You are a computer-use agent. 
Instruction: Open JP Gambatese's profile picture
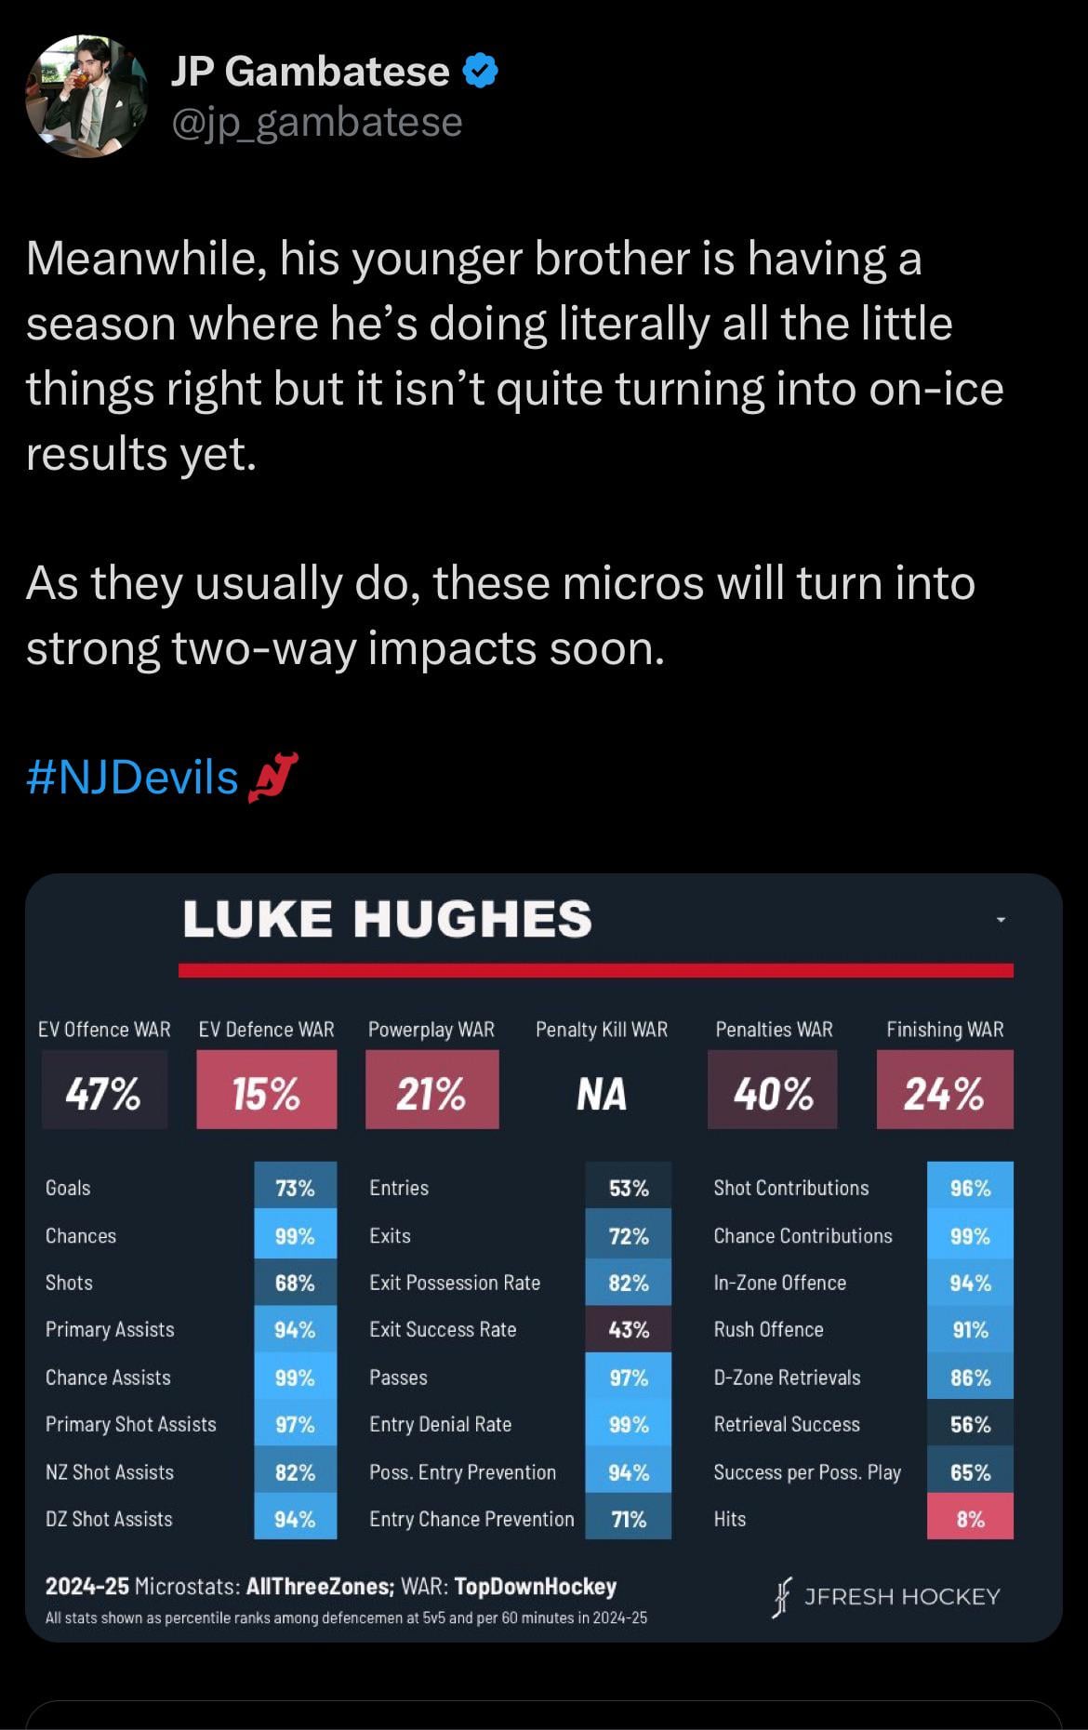(86, 97)
